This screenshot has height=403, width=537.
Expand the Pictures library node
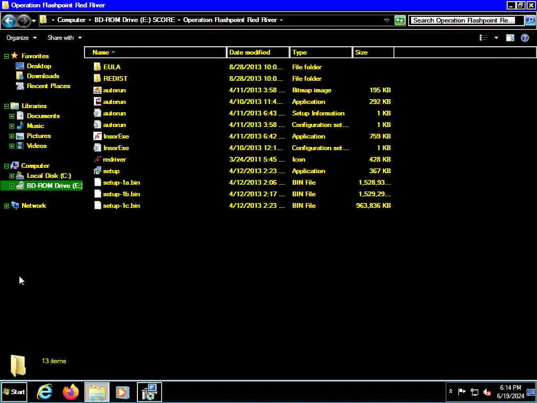tap(12, 136)
